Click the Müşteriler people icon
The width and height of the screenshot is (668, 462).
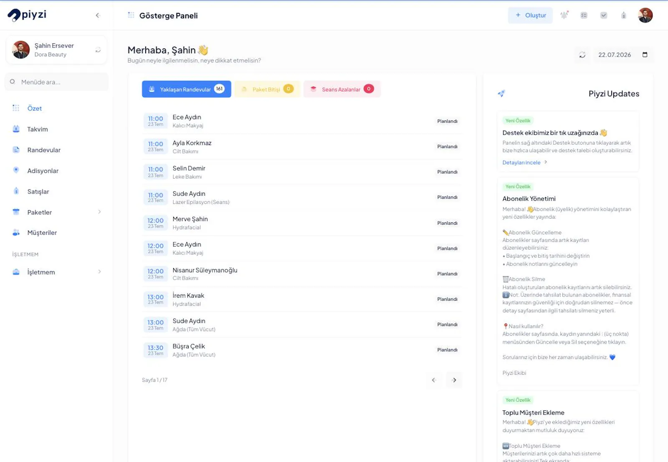pyautogui.click(x=16, y=233)
